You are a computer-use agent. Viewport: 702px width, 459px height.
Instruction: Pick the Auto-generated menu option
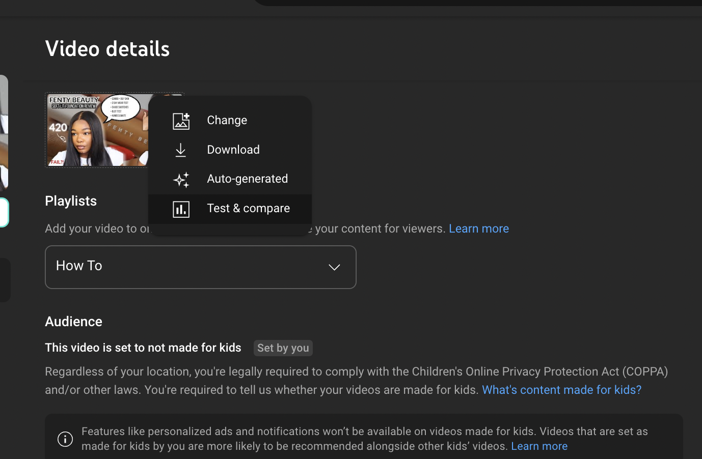[247, 179]
